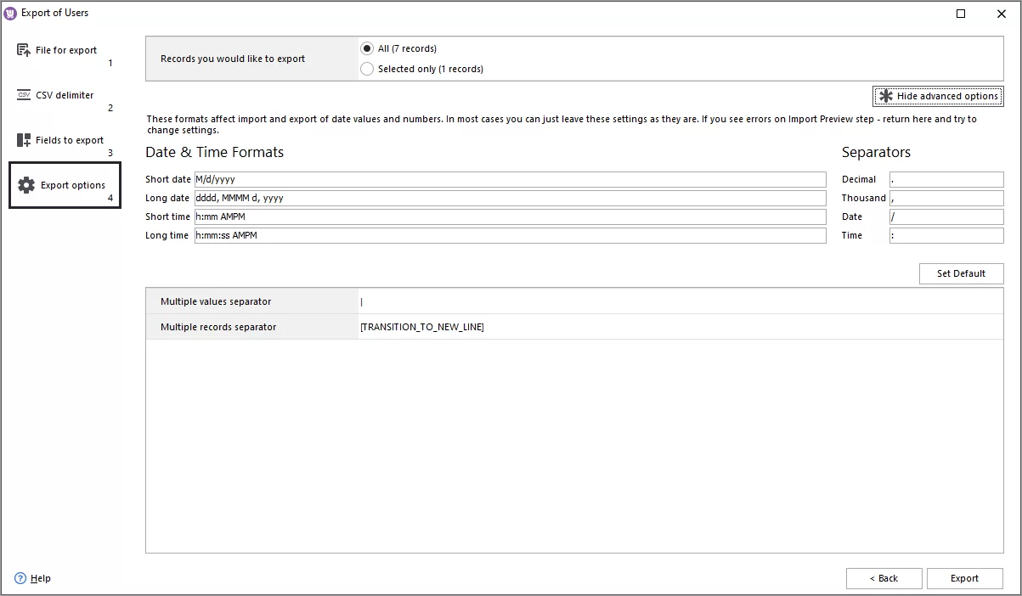Open Help via the question mark icon
Screen dimensions: 1022x596
(19, 578)
